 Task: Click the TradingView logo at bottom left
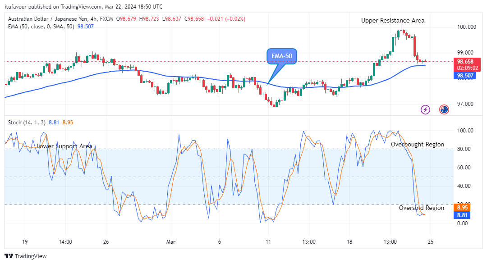pos(25,256)
